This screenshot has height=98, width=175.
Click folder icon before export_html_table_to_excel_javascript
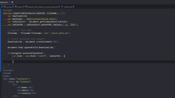coord(27,7)
